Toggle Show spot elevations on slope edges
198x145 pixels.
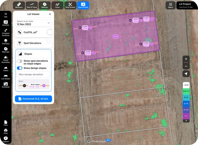[19, 61]
